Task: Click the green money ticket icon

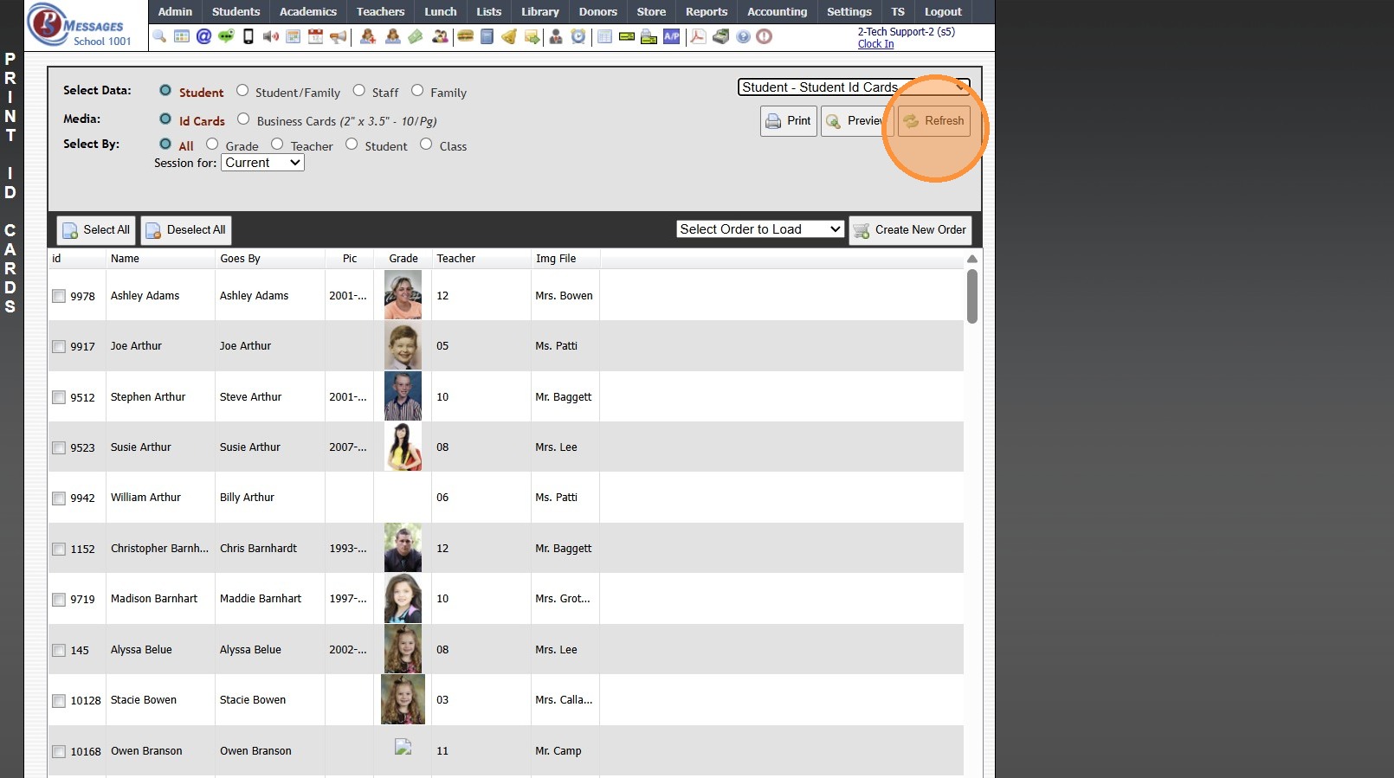Action: point(416,36)
